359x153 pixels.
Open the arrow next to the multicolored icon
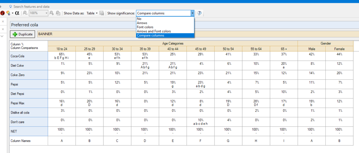coord(12,13)
